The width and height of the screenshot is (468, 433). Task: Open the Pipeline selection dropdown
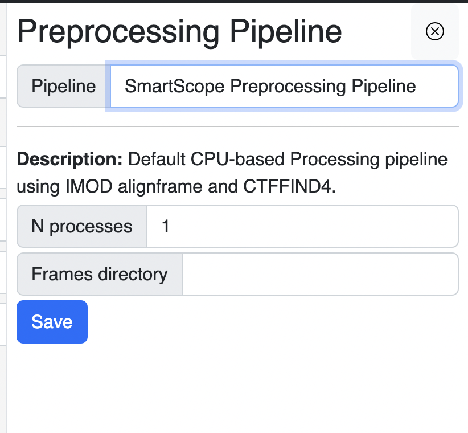point(284,86)
